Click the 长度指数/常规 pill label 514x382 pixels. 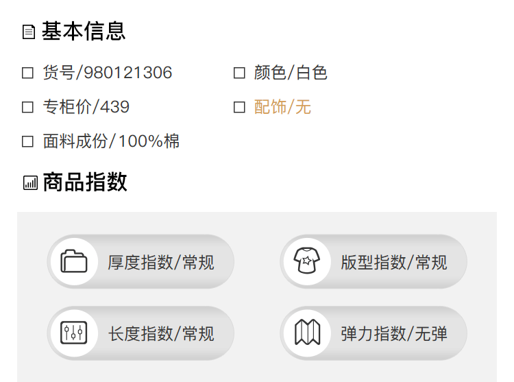click(161, 334)
